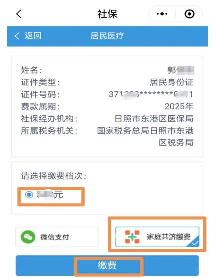Click the 返回 text in blue bar
The height and width of the screenshot is (278, 217).
tap(33, 36)
